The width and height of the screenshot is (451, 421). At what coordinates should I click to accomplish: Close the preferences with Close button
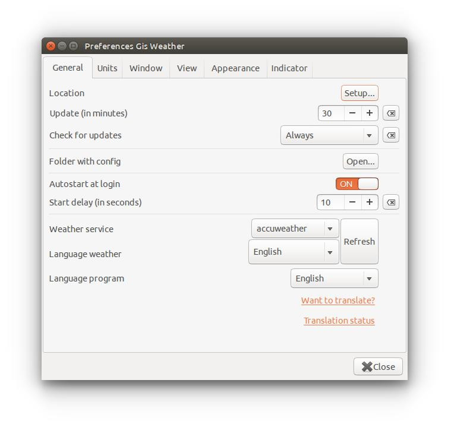(x=378, y=367)
